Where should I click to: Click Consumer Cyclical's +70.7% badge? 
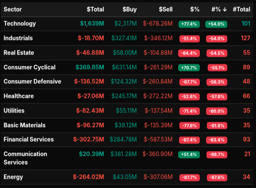(189, 68)
